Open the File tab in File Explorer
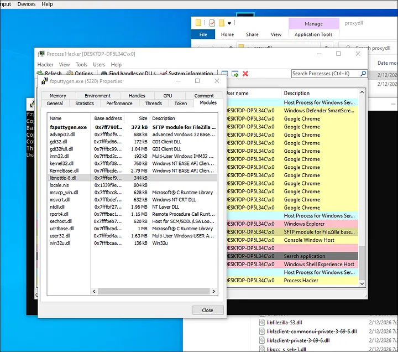The width and height of the screenshot is (398, 352). point(203,34)
